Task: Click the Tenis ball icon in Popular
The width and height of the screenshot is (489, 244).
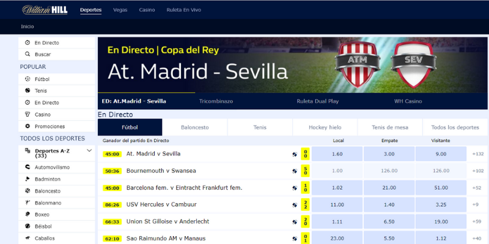Action: coord(28,90)
